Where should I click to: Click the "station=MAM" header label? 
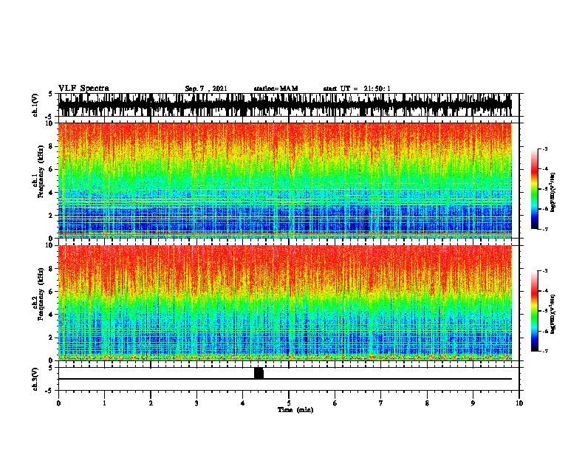coord(276,89)
